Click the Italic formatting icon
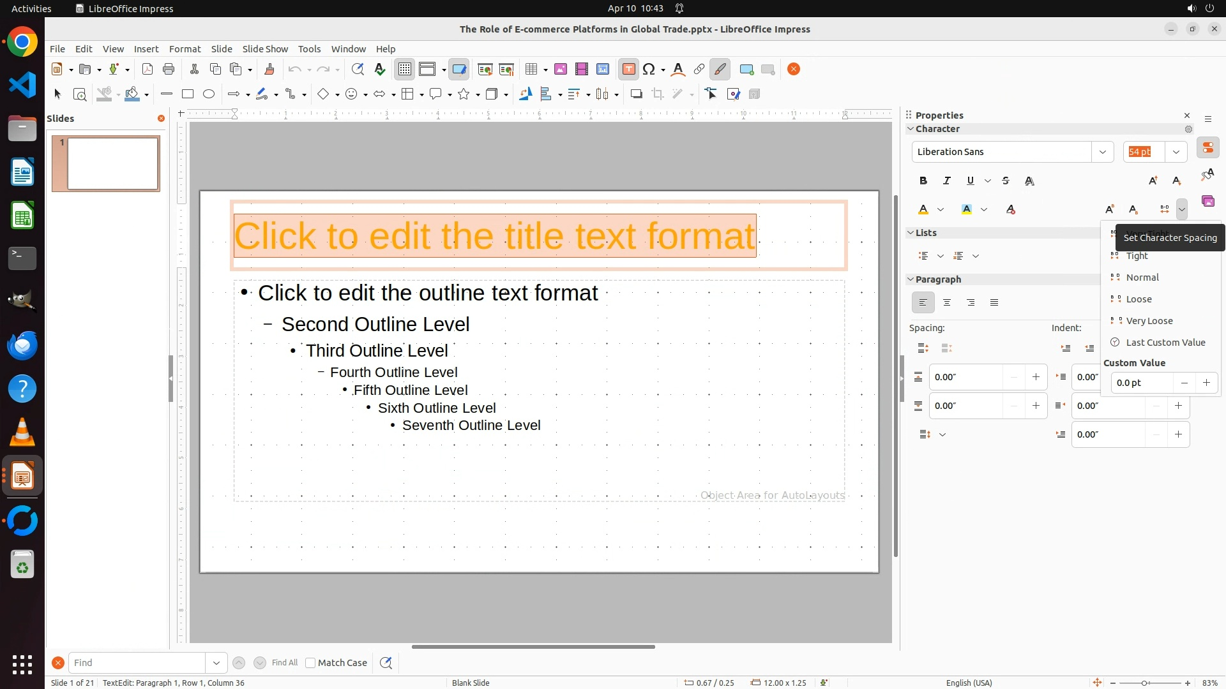 (x=947, y=181)
